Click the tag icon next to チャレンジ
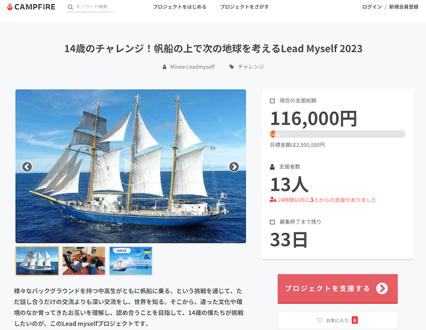Image resolution: width=426 pixels, height=330 pixels. (231, 67)
